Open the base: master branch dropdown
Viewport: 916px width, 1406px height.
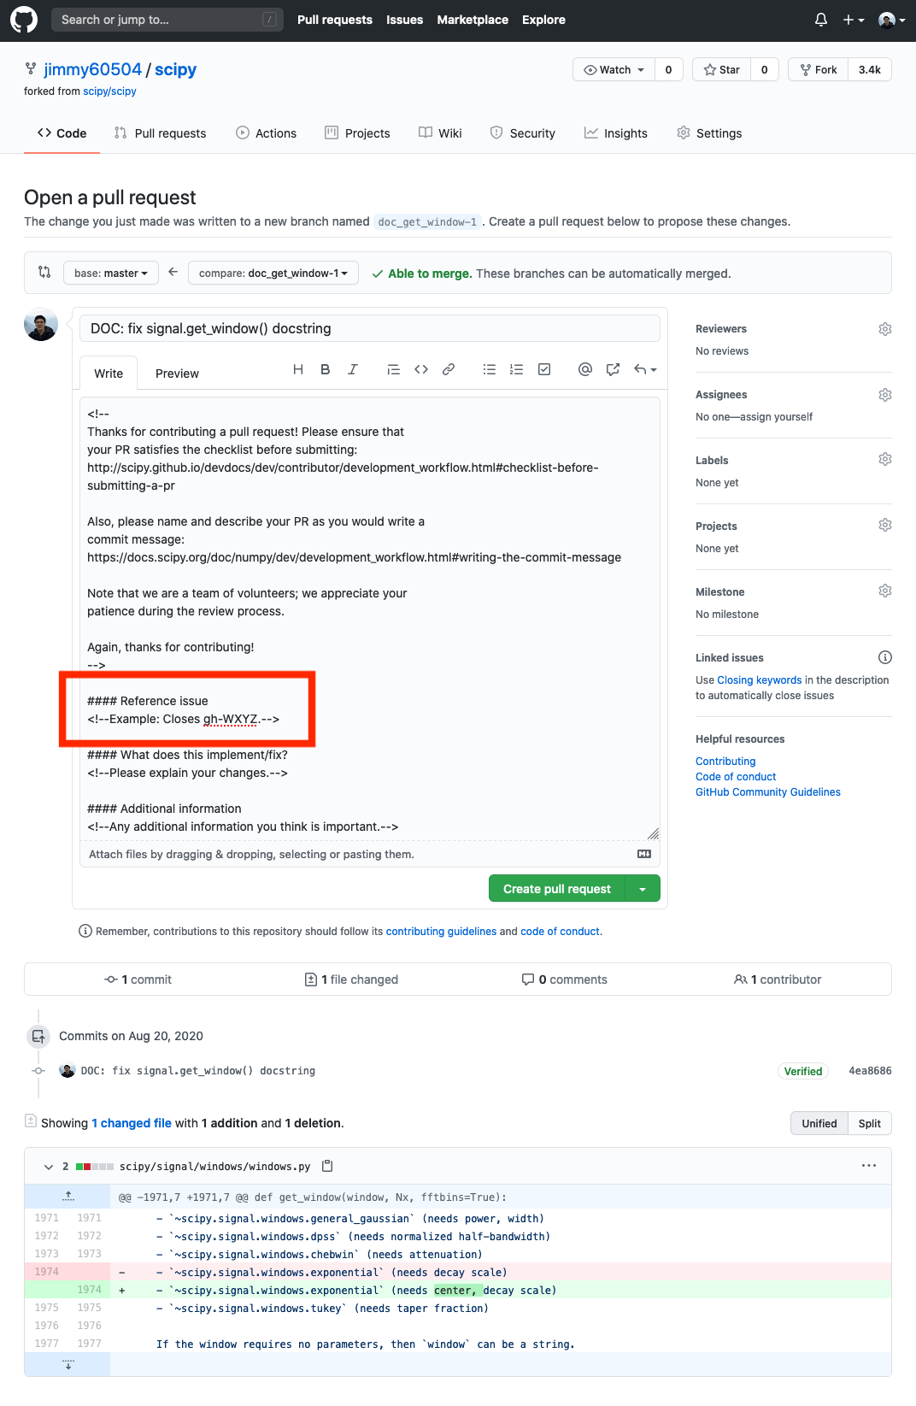click(111, 274)
